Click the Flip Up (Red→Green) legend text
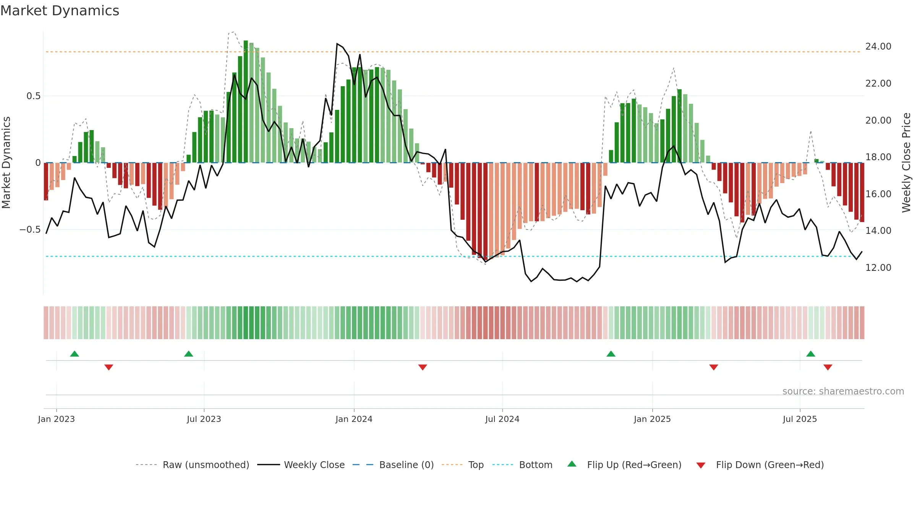This screenshot has height=515, width=917. coord(634,465)
